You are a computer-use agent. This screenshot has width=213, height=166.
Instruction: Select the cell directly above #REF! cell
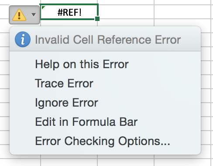pyautogui.click(x=69, y=2)
